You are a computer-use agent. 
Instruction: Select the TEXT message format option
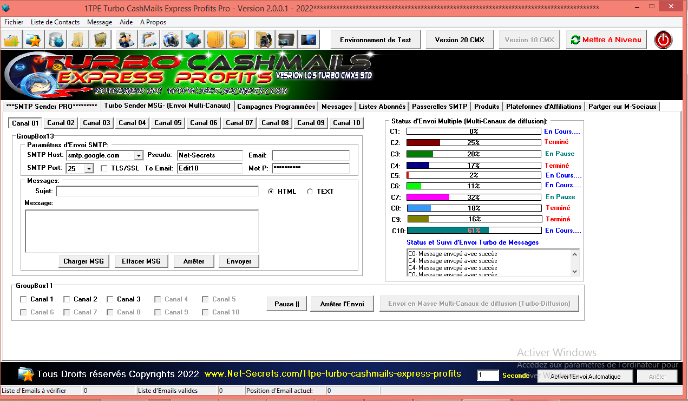click(x=310, y=192)
